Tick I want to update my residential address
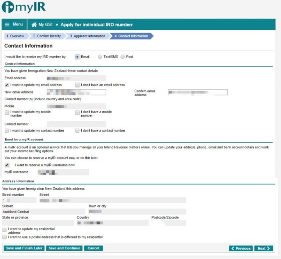Image resolution: width=281 pixels, height=259 pixels. [4, 230]
